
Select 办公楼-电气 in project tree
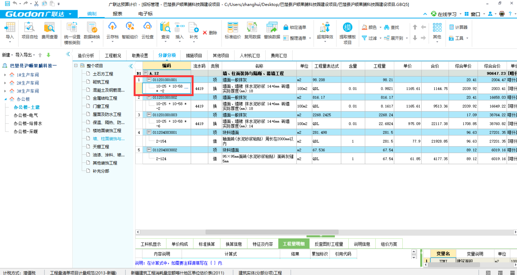coord(26,115)
